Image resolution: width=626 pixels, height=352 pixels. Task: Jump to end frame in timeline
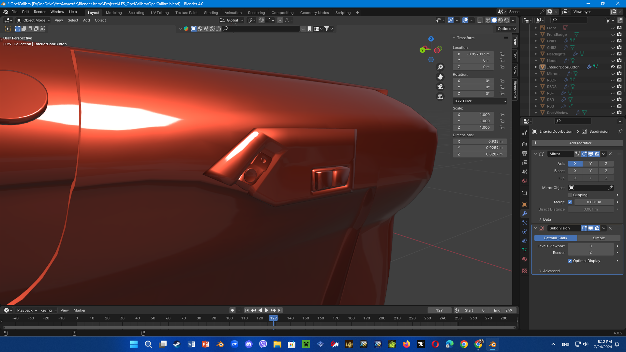[280, 310]
